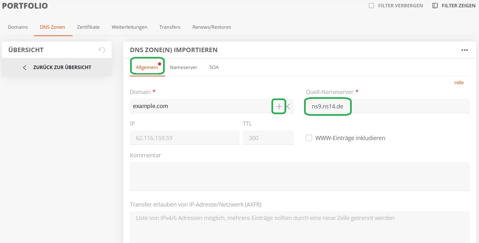479x243 pixels.
Task: Enable WWW-Einträge inkludieren checkbox
Action: point(309,138)
